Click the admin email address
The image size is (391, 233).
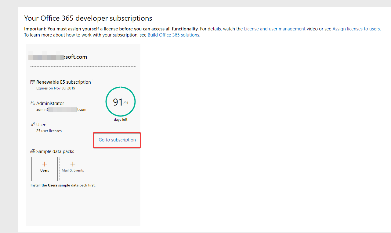61,110
